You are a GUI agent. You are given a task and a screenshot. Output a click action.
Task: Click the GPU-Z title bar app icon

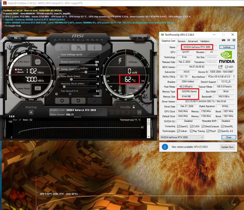point(162,35)
